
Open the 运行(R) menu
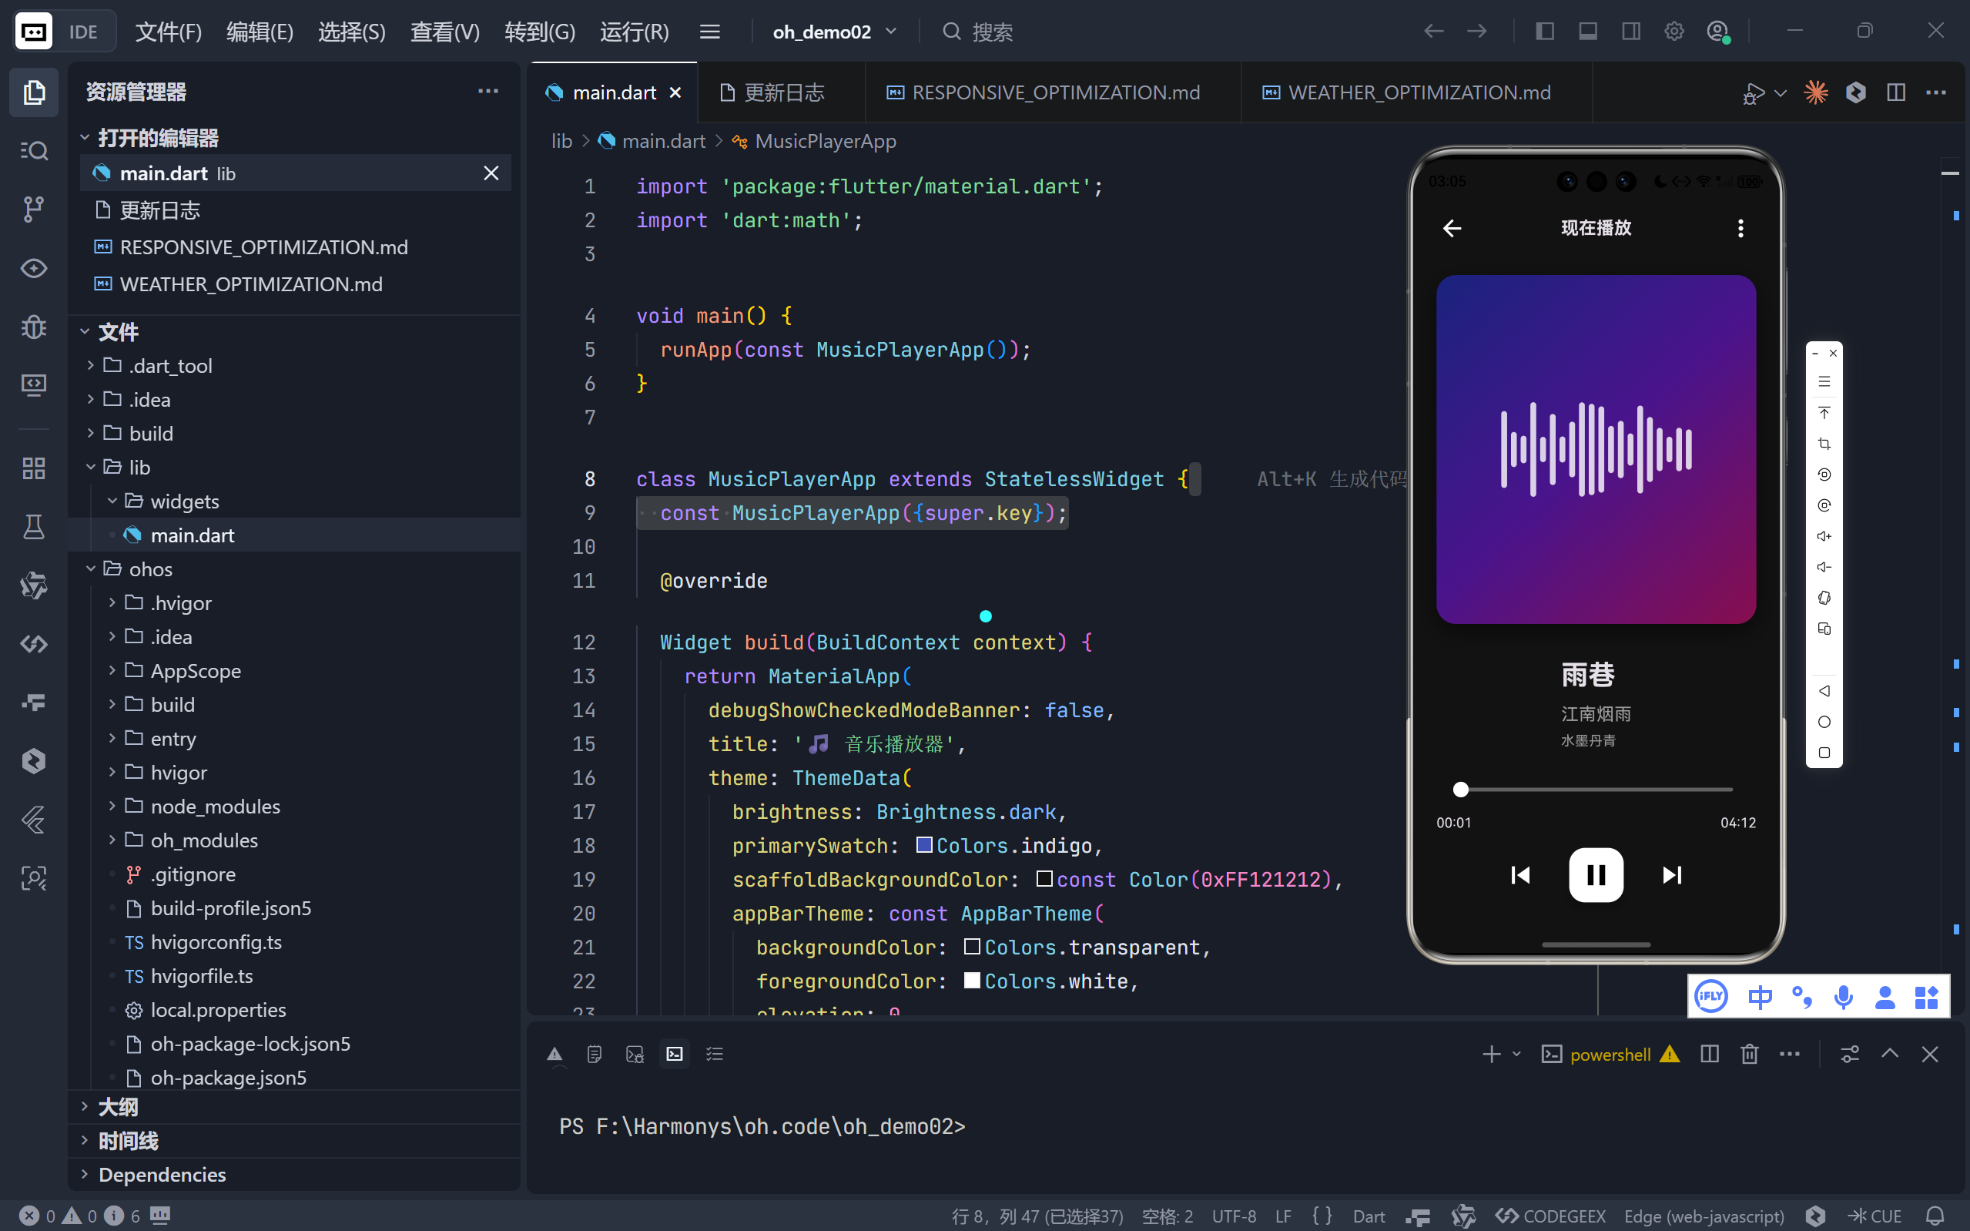pyautogui.click(x=634, y=32)
